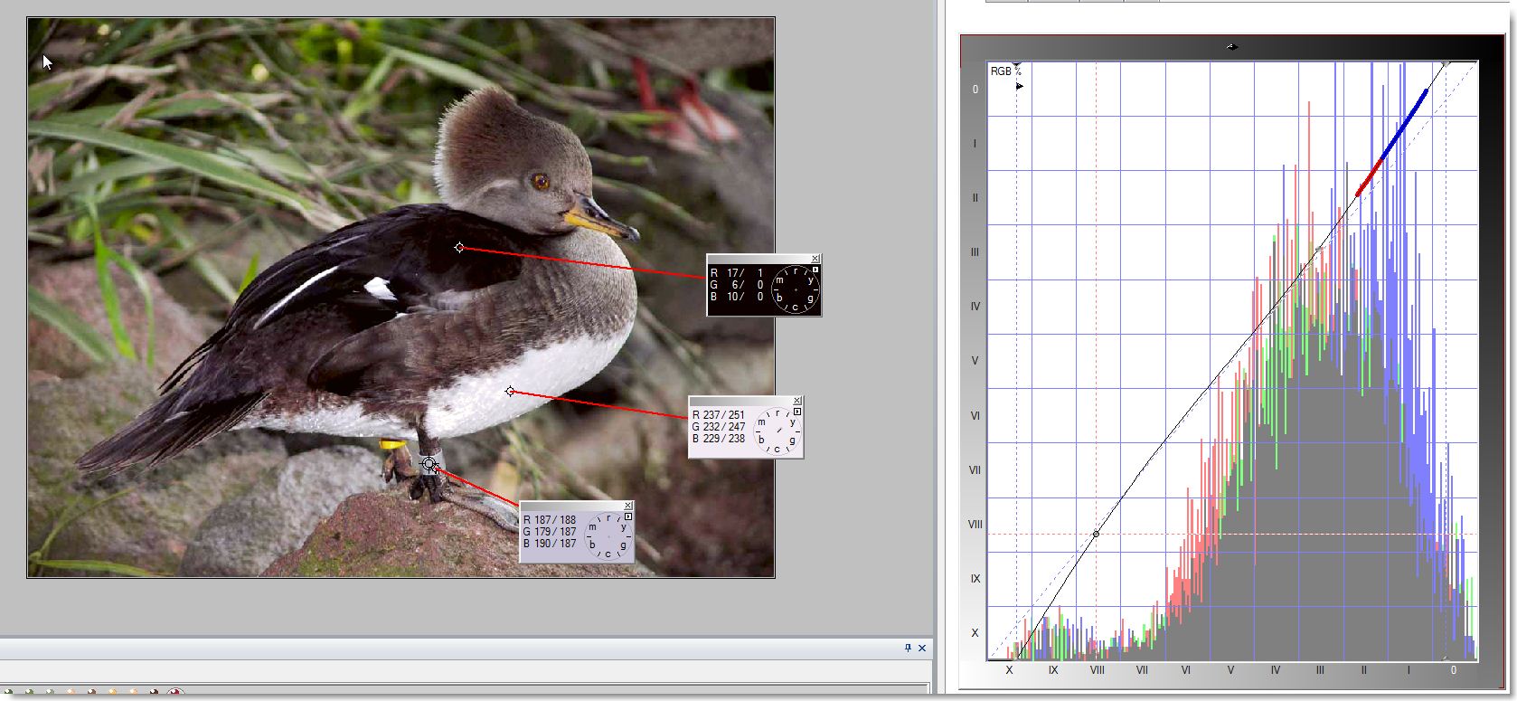Click the blue highlighted segment of the curve
Viewport: 1517px width, 701px height.
click(1406, 124)
